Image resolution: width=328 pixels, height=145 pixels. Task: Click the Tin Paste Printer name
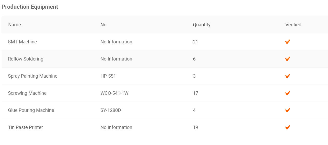[x=26, y=127]
